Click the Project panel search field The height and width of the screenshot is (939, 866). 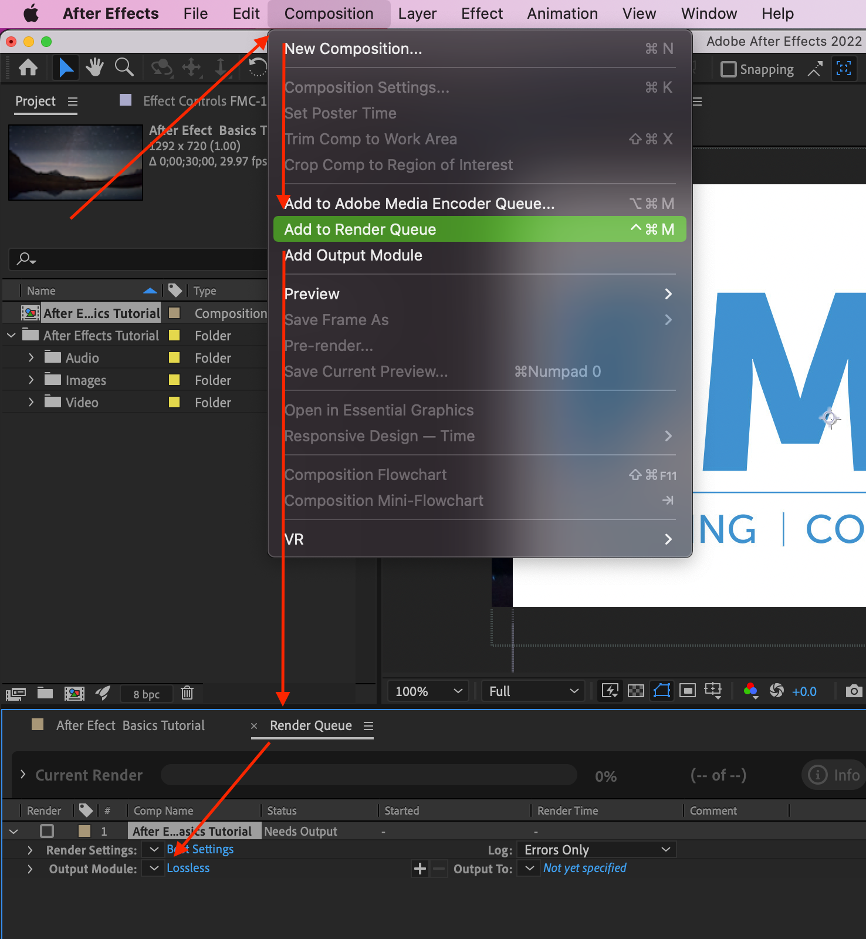[138, 259]
